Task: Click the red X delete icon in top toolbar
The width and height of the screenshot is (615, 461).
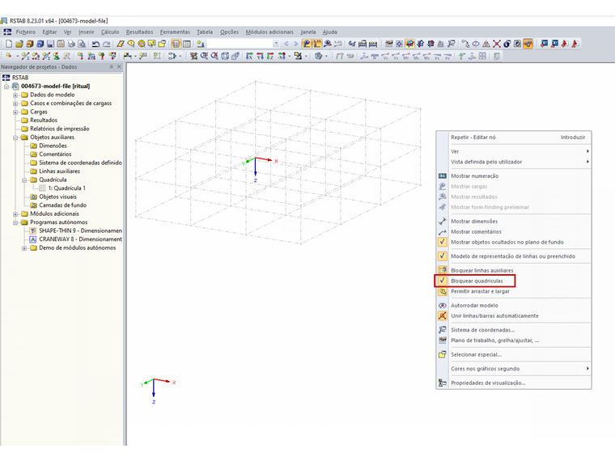Action: (x=497, y=44)
